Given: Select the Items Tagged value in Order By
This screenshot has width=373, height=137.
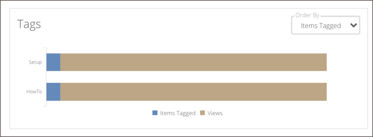Looking at the screenshot, I should pyautogui.click(x=321, y=26).
